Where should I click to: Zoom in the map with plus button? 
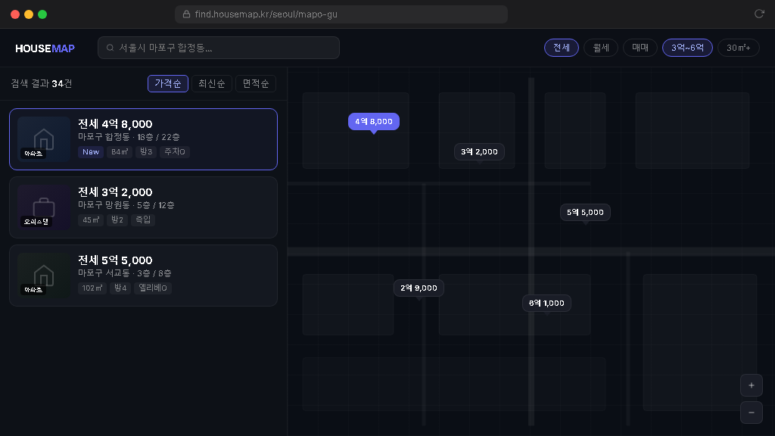click(751, 385)
